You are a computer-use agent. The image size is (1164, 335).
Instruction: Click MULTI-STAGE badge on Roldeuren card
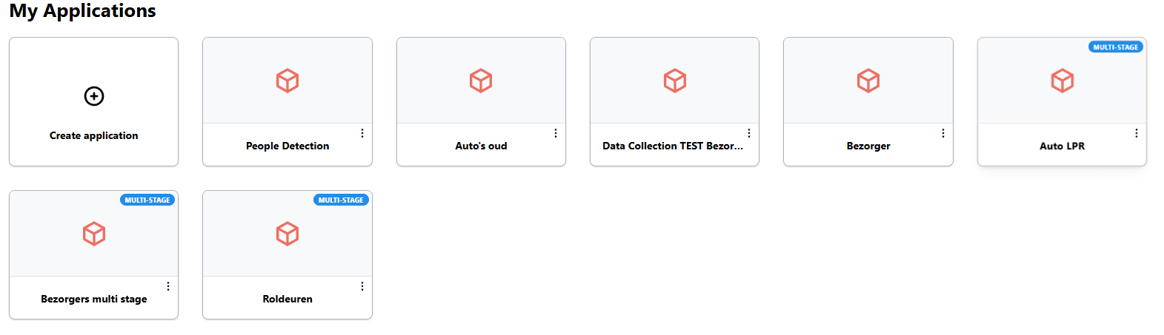(341, 200)
